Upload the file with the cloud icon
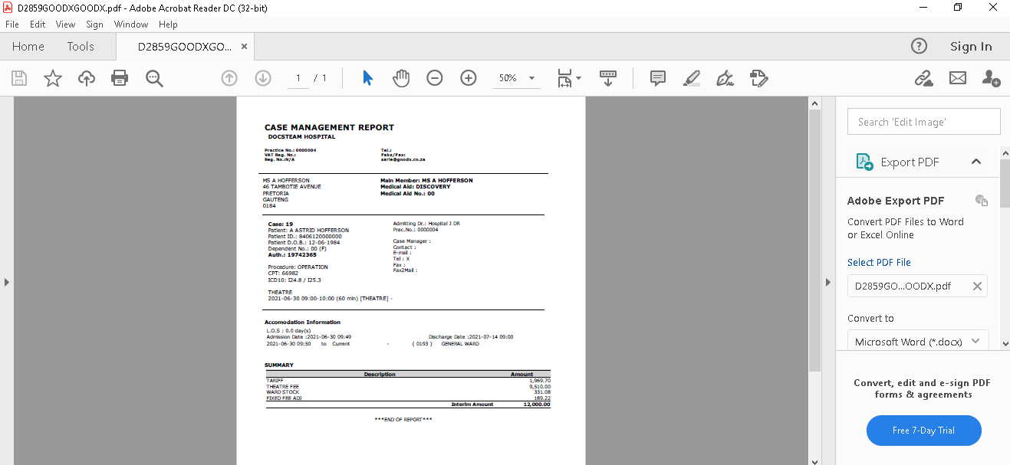This screenshot has height=465, width=1010. 87,78
